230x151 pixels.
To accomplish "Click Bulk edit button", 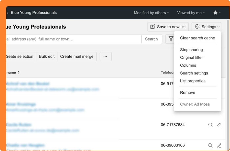I will point(47,56).
